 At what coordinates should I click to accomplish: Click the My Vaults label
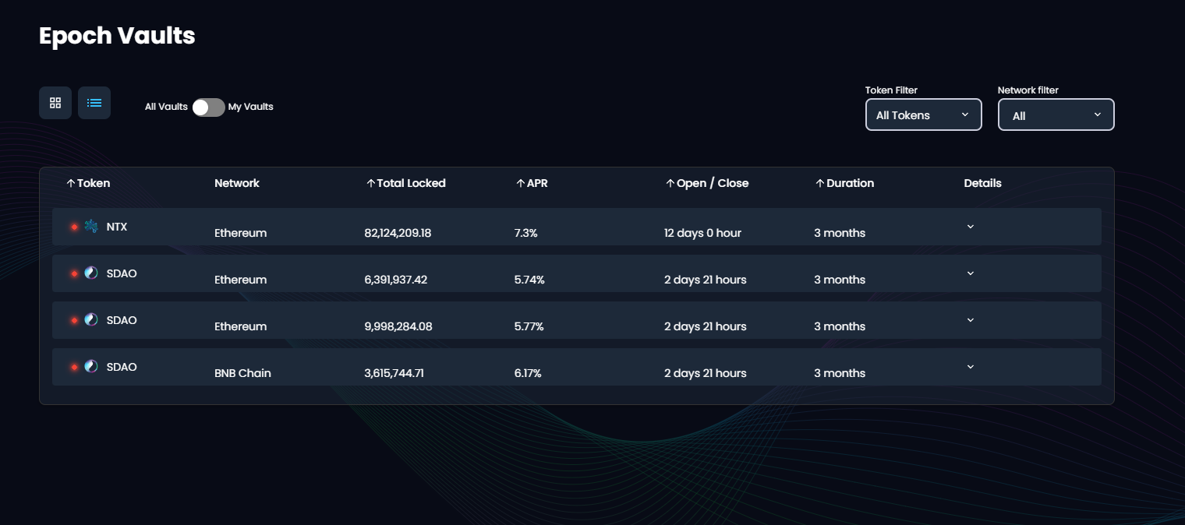point(250,107)
